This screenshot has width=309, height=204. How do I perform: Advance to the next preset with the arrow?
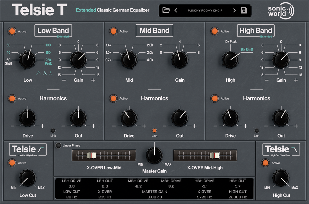tap(234, 10)
